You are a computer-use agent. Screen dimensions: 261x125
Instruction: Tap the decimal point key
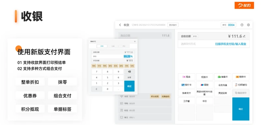tap(118, 89)
